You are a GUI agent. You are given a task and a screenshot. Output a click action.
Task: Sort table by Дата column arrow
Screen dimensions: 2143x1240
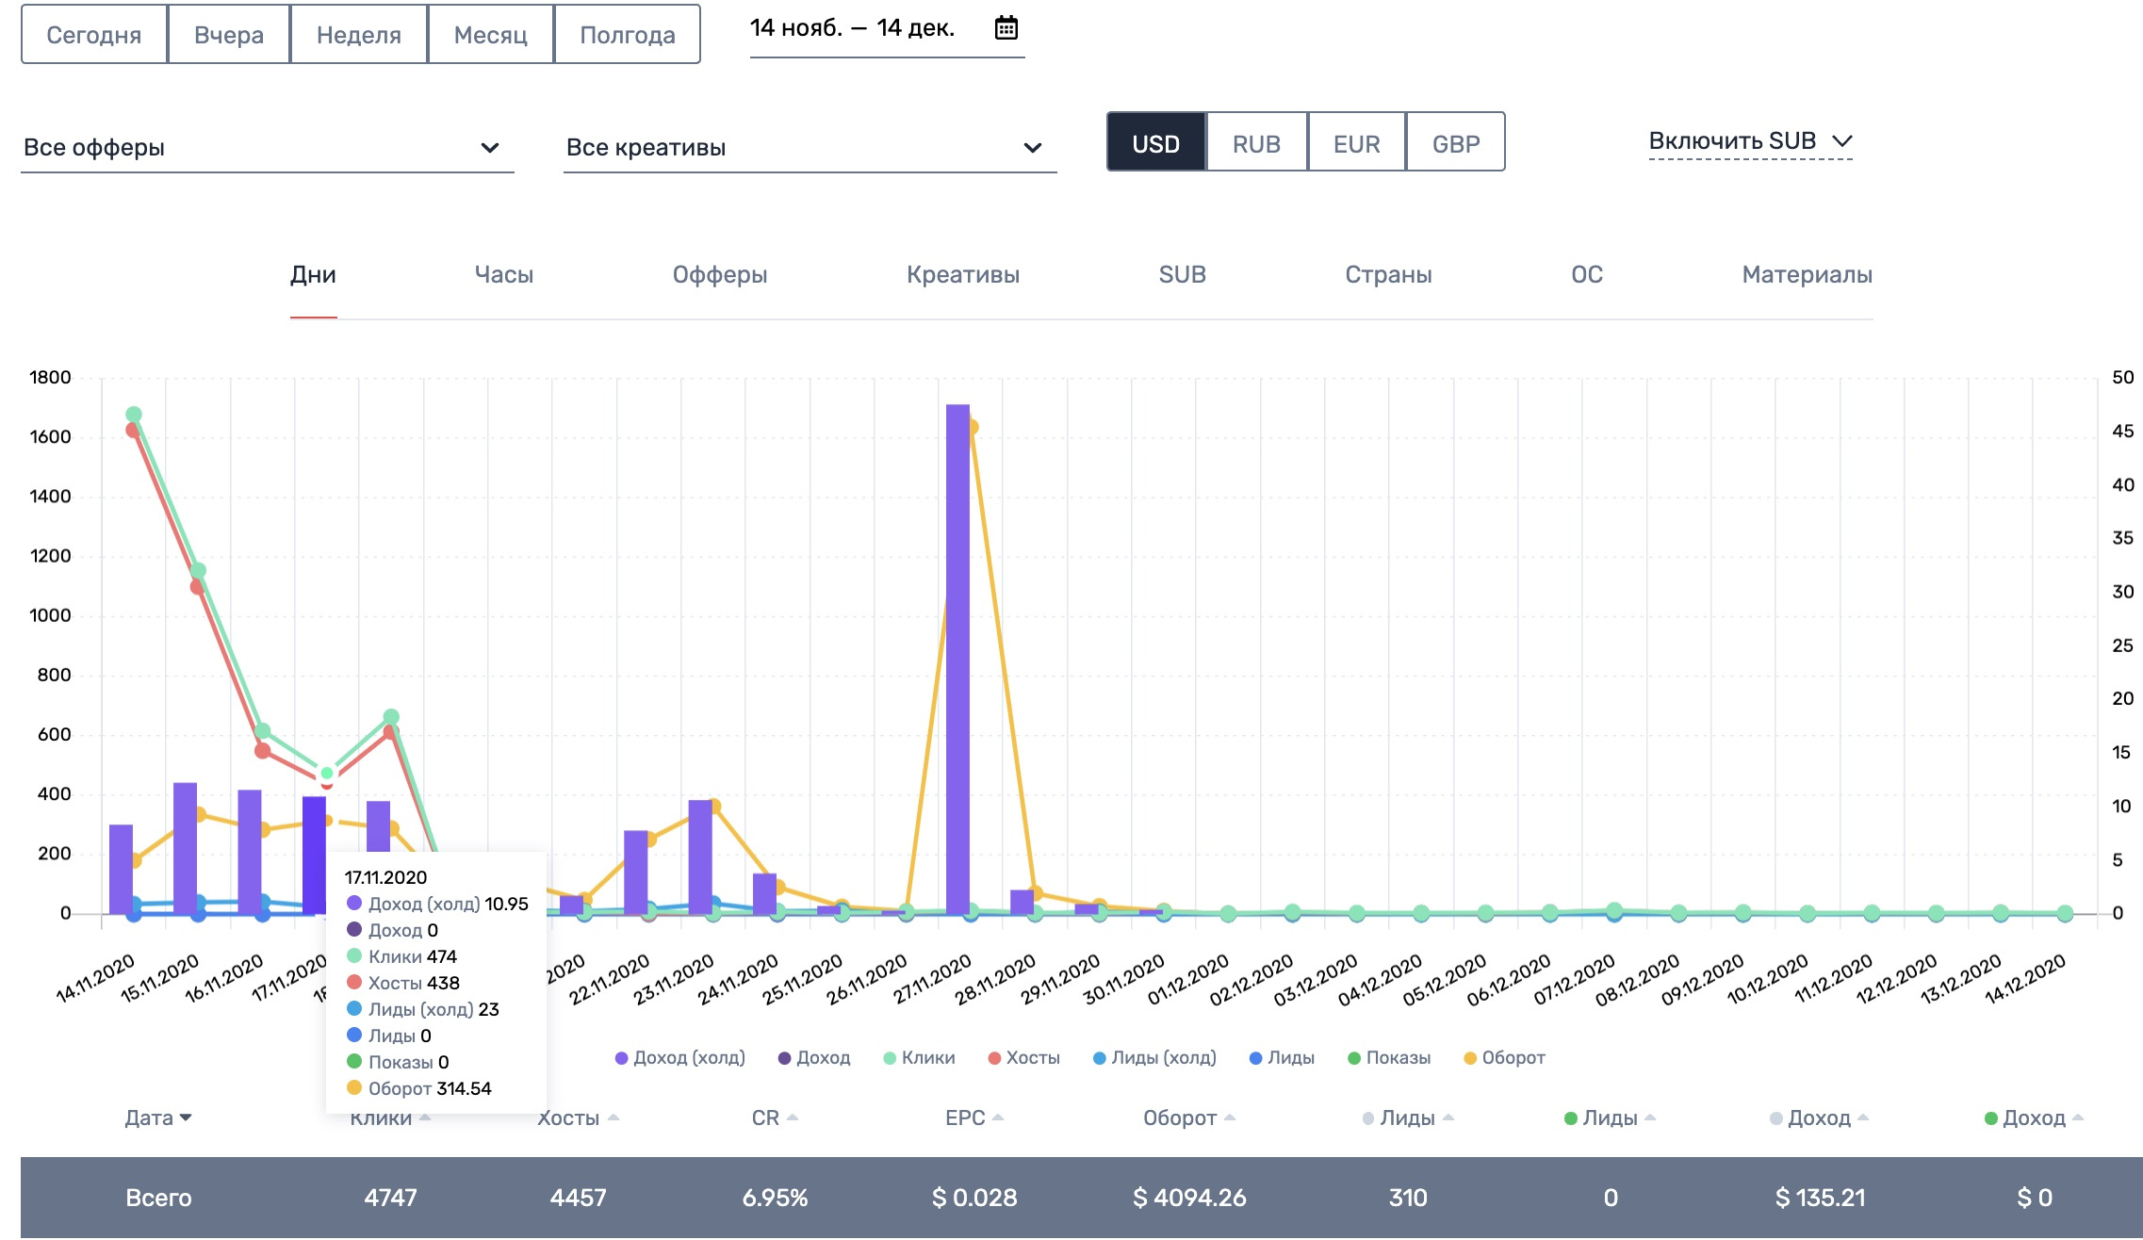(186, 1118)
